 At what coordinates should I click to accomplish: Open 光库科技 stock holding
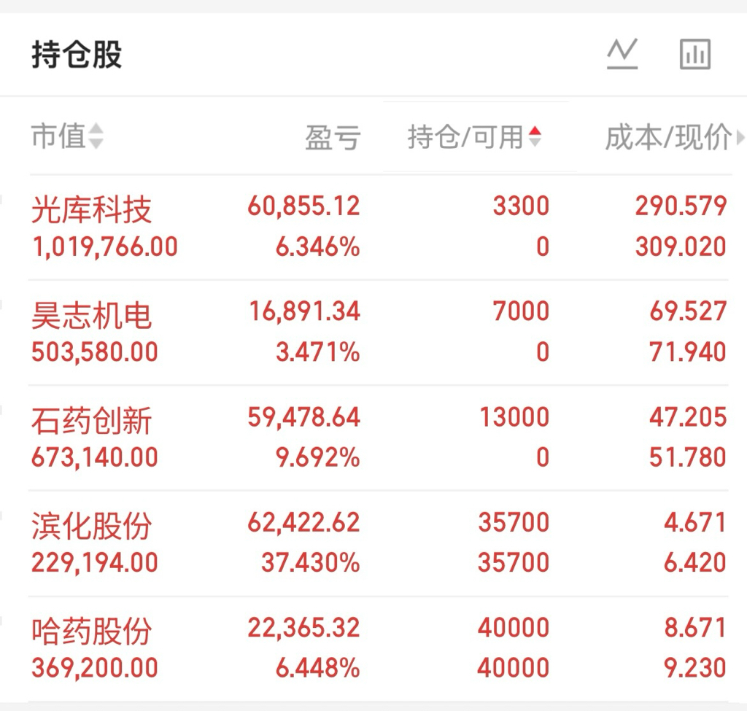[379, 228]
